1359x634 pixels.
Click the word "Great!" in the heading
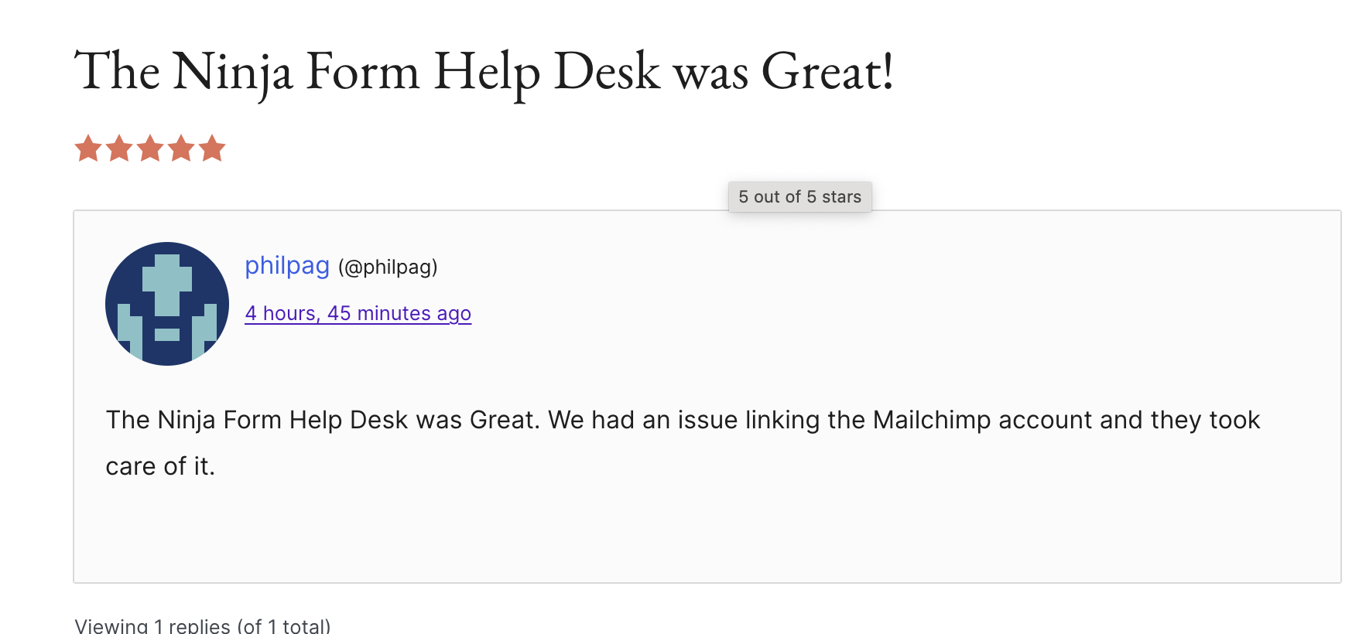point(827,72)
